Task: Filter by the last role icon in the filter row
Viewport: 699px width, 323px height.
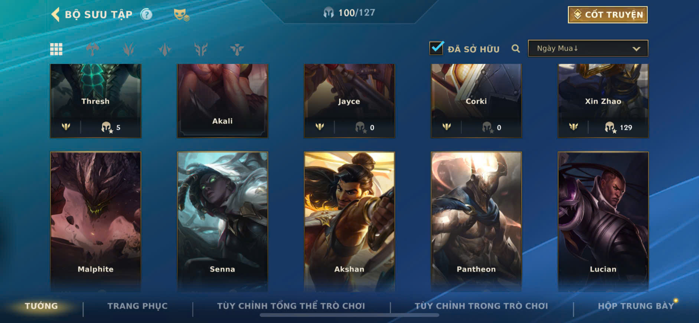Action: coord(237,49)
